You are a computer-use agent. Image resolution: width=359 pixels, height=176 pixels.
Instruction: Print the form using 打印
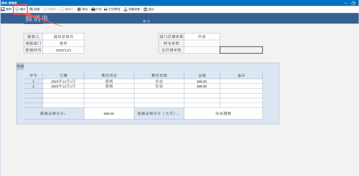coord(96,9)
